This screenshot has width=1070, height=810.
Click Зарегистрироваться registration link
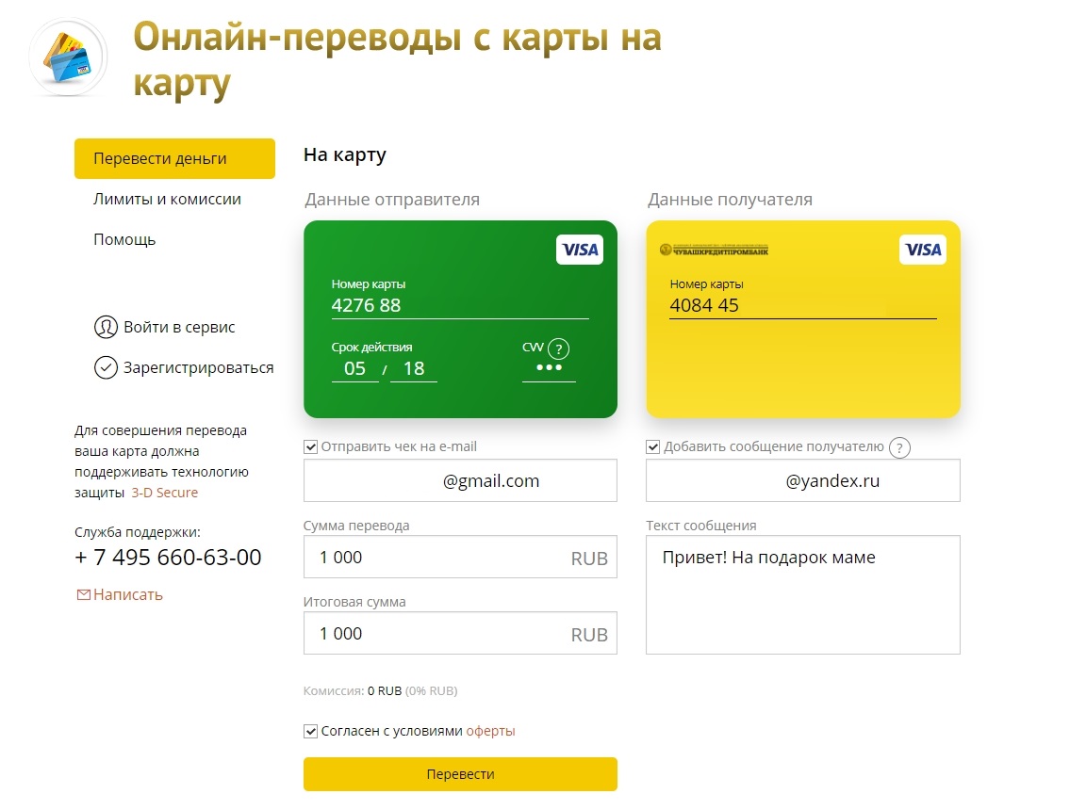[198, 368]
